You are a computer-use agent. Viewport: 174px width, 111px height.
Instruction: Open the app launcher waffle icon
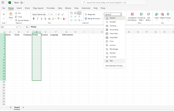pyautogui.click(x=3, y=3)
